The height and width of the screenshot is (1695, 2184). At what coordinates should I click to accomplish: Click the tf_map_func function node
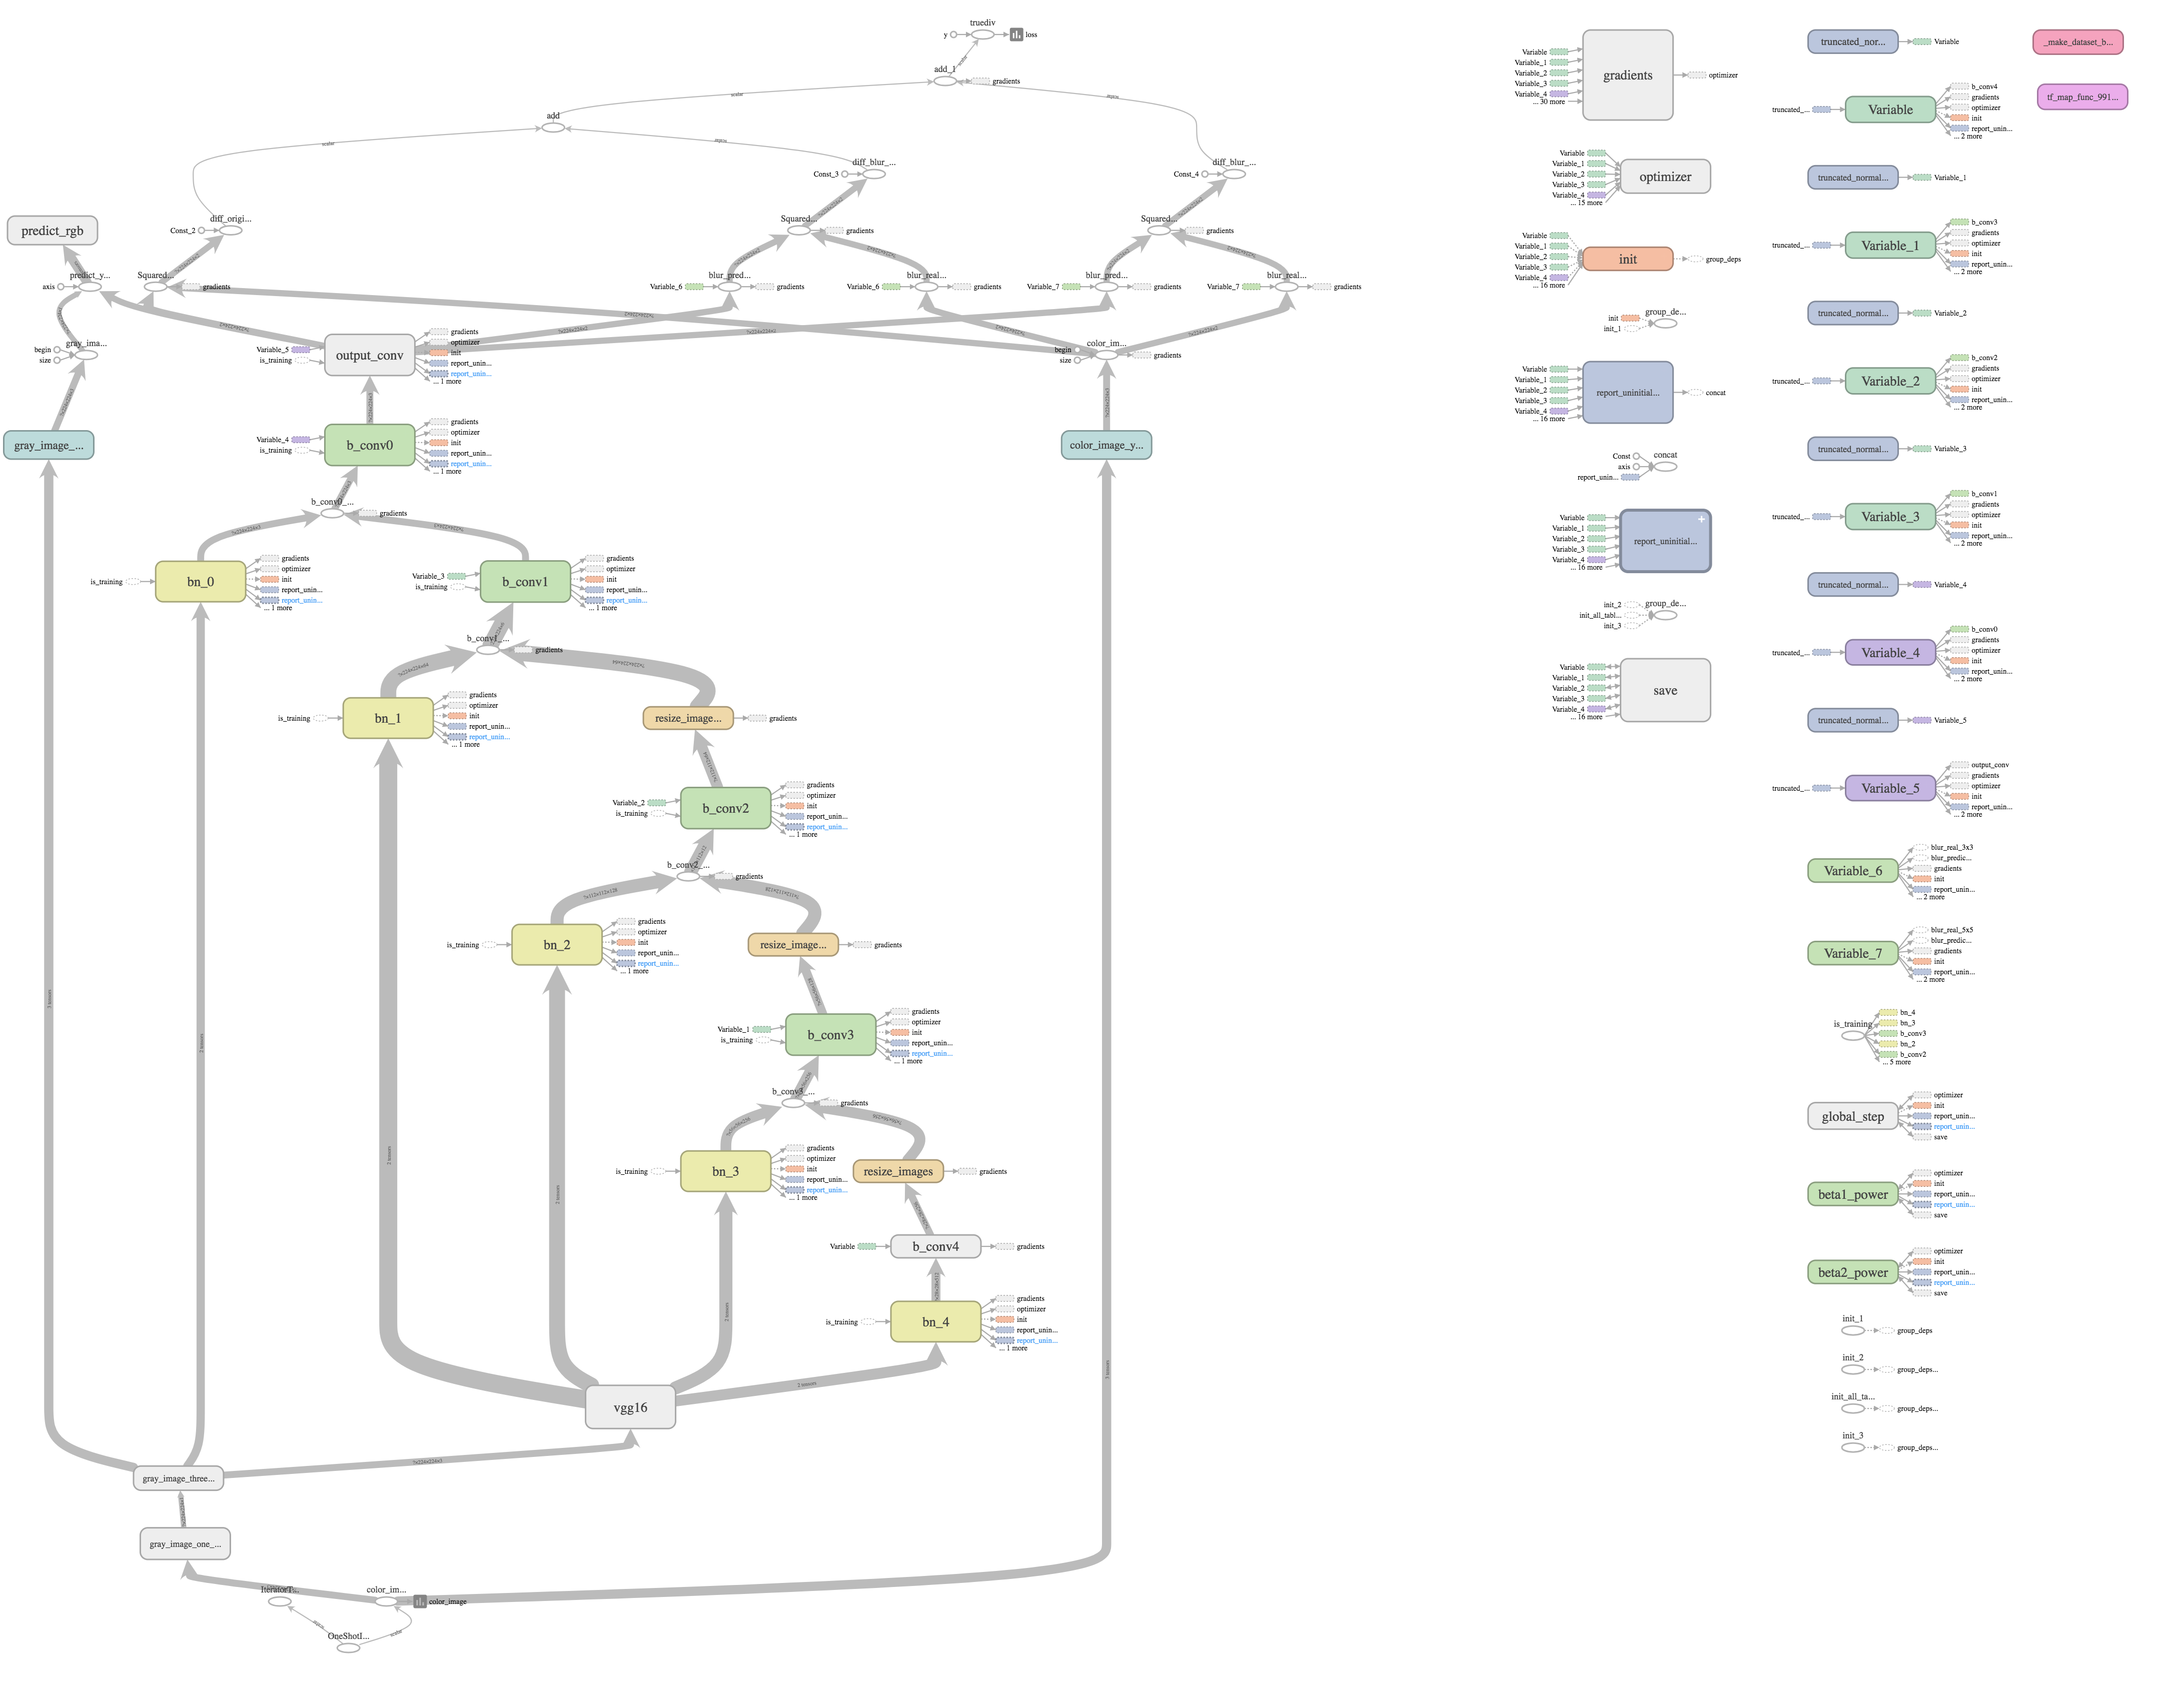click(x=2082, y=97)
